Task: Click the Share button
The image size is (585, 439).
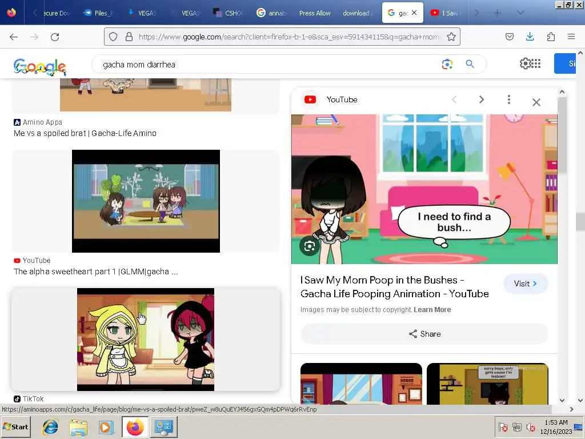Action: (x=424, y=334)
